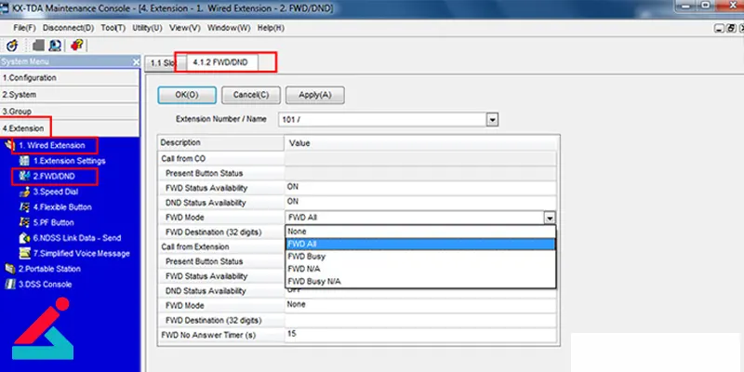The image size is (744, 372).
Task: Click FWD No Answer Timer value 15
Action: tap(420, 335)
